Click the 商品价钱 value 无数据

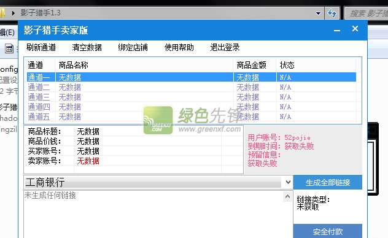pyautogui.click(x=88, y=141)
